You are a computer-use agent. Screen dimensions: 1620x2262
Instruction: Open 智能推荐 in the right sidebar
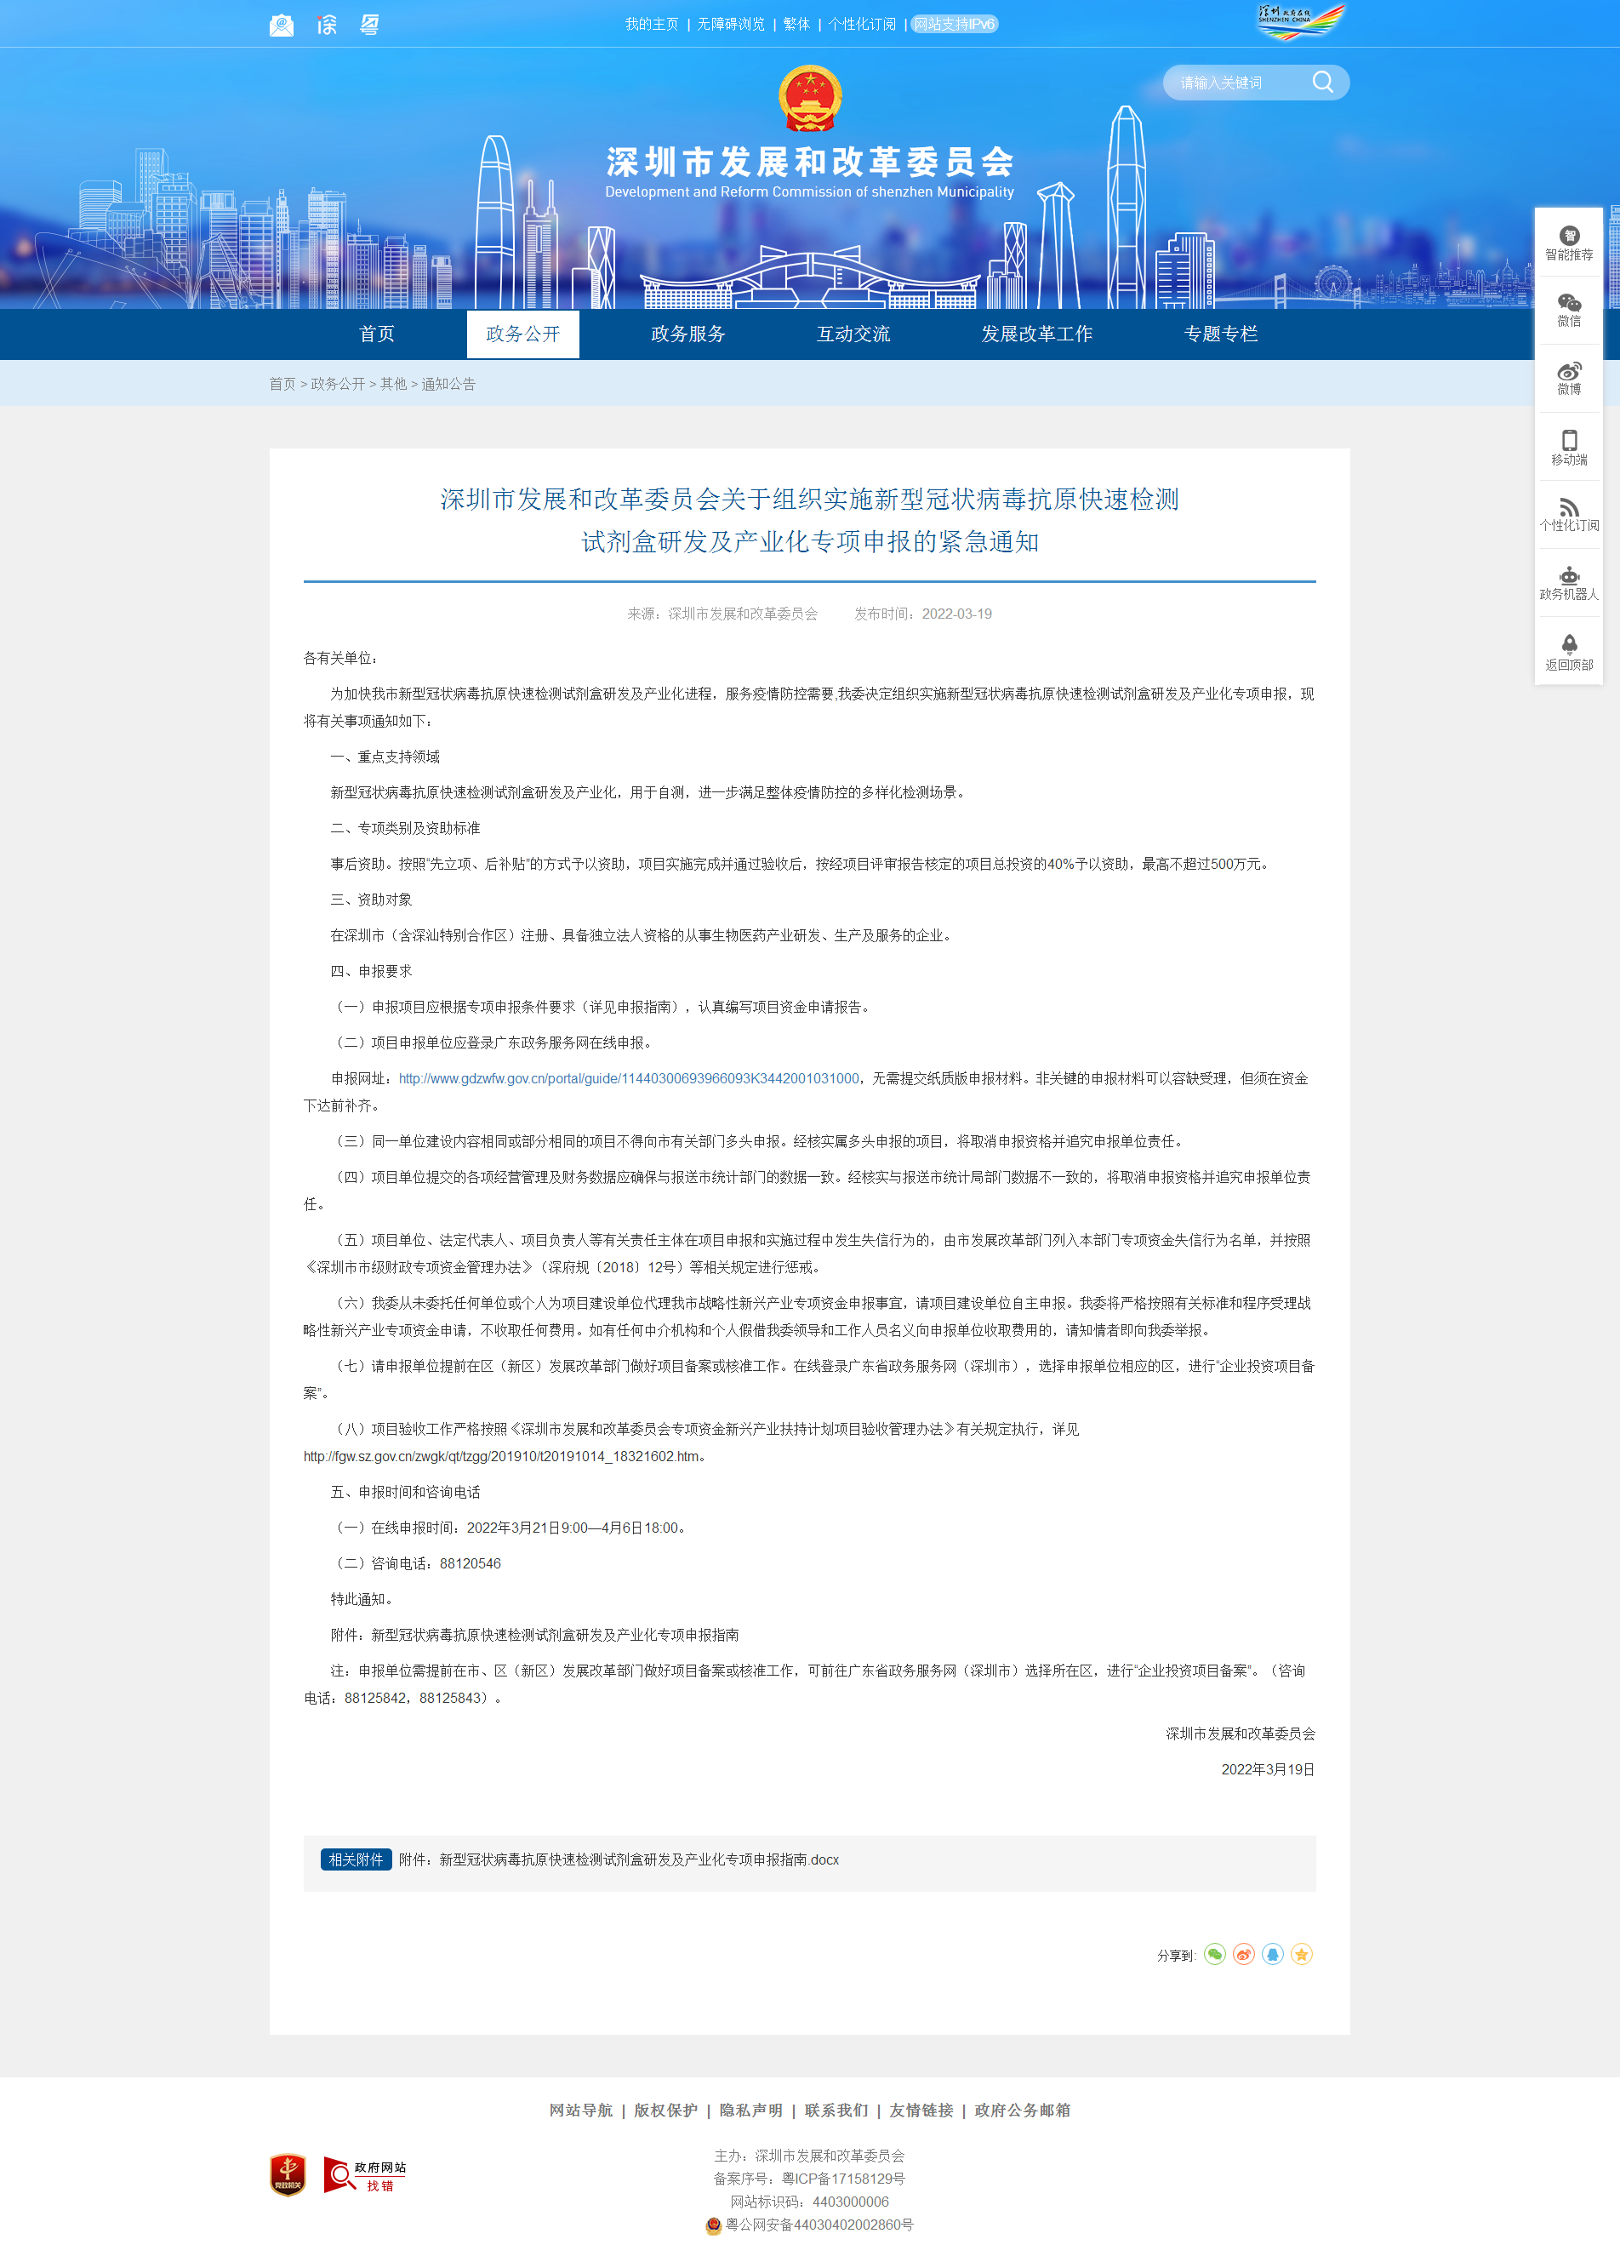click(x=1568, y=243)
